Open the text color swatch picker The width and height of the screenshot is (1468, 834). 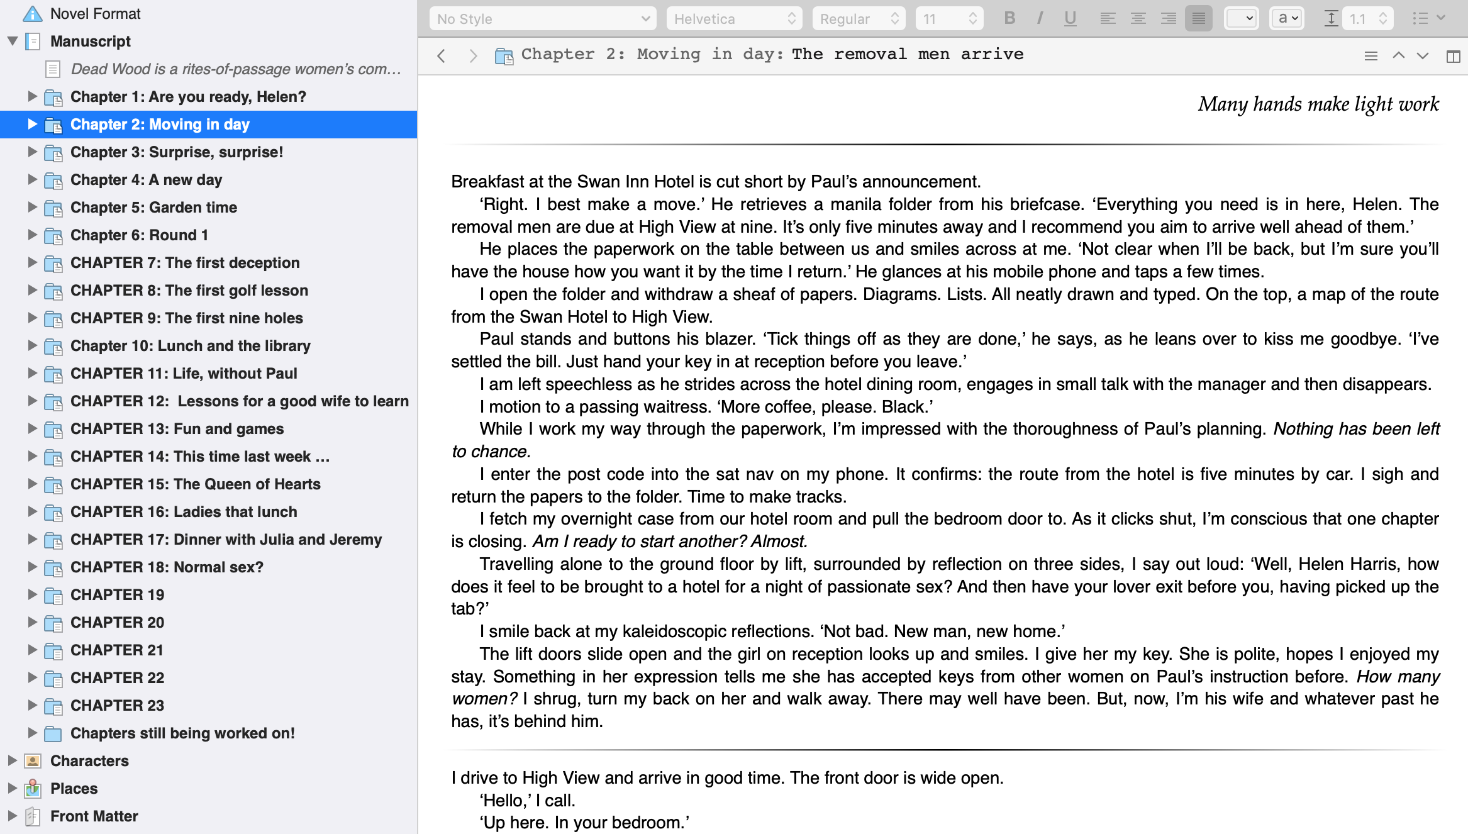[x=1241, y=18]
